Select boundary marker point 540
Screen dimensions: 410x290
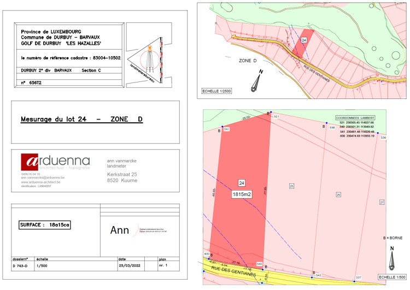coord(265,267)
